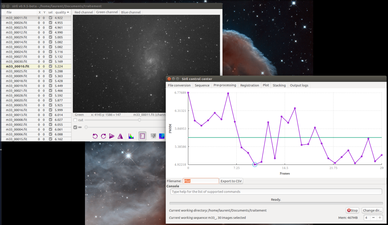The image size is (388, 225).
Task: Click the Export to CSV button
Action: pos(231,181)
